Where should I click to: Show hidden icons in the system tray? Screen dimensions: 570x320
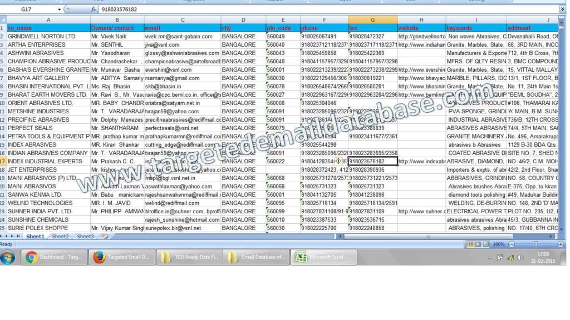pyautogui.click(x=490, y=258)
